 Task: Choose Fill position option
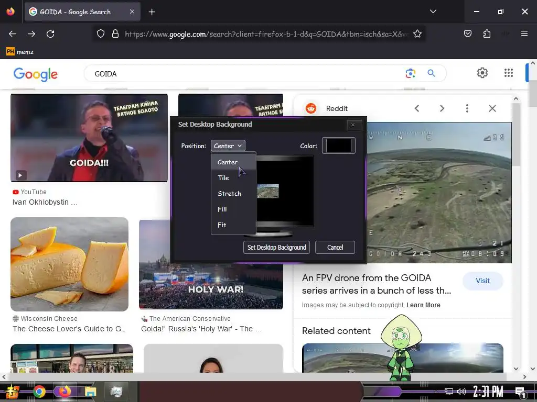coord(233,209)
